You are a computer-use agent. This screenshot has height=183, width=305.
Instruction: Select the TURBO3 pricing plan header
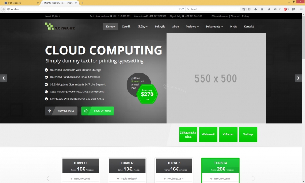174,166
